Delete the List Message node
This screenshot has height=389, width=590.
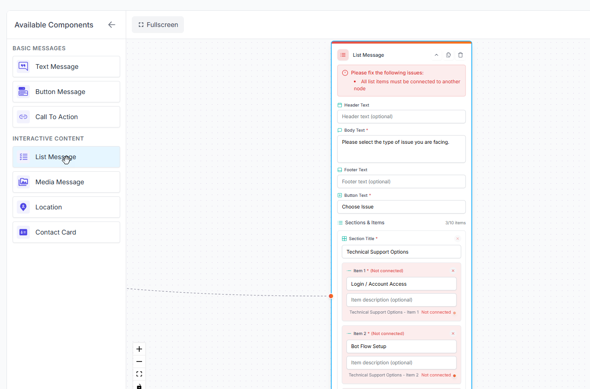coord(460,54)
